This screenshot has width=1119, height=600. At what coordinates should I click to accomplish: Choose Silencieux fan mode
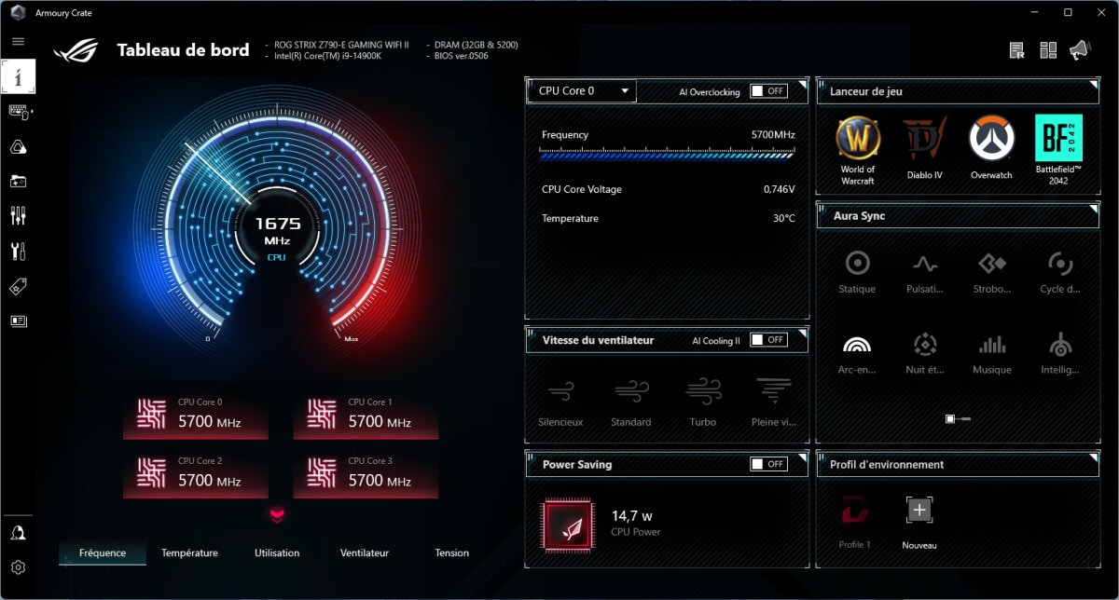click(x=560, y=402)
